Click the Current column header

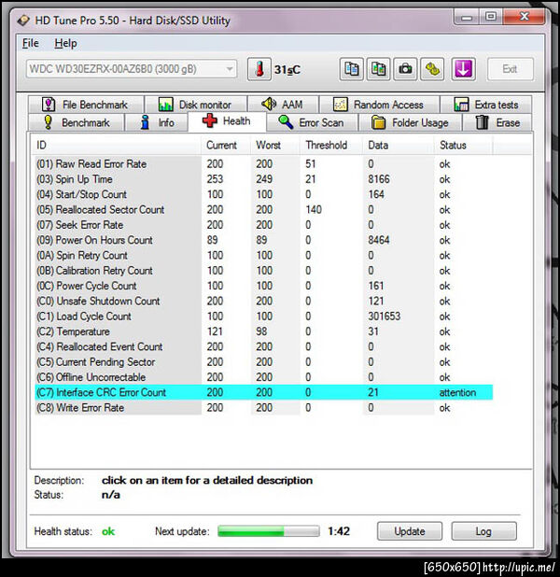[226, 146]
